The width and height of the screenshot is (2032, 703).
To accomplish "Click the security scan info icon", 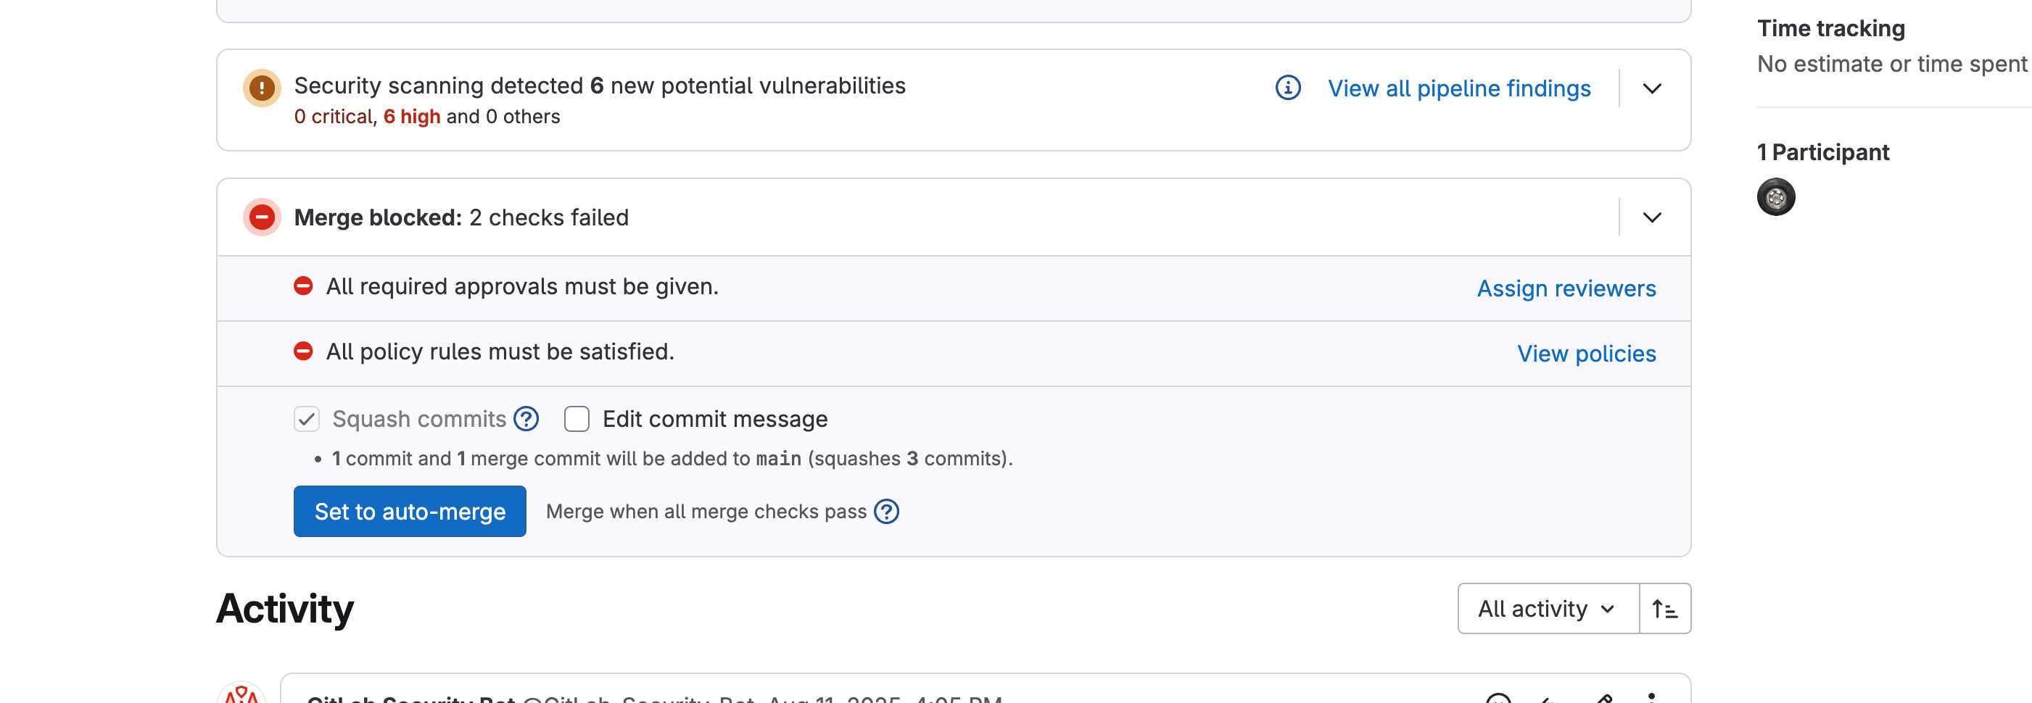I will 1287,88.
